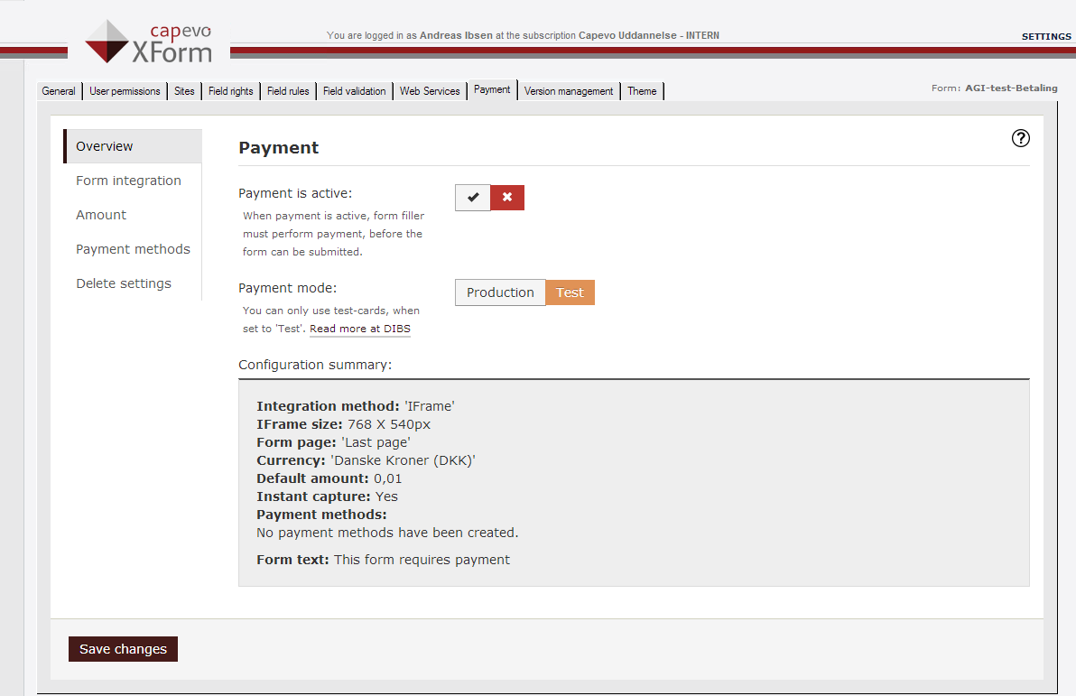Open the Amount settings section

tap(101, 215)
